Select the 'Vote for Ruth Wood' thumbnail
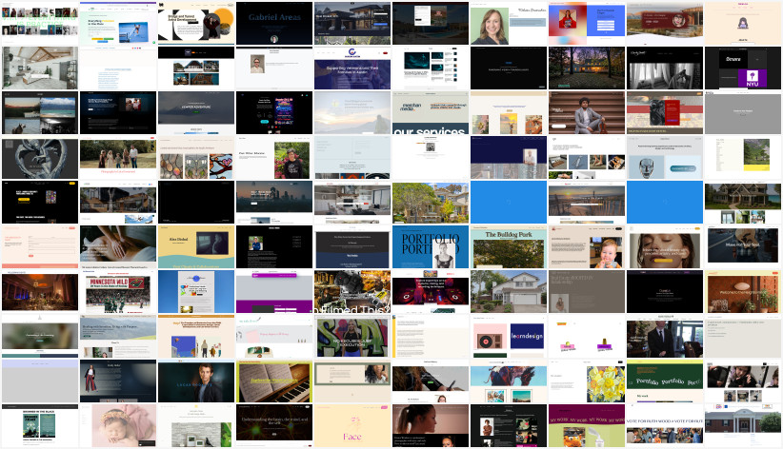The image size is (783, 449). point(665,426)
